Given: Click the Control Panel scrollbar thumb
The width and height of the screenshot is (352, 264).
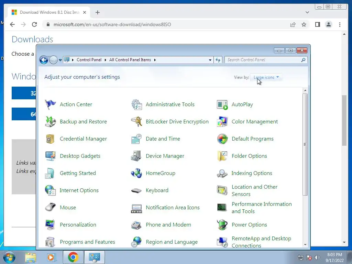Looking at the screenshot, I should click(x=305, y=144).
